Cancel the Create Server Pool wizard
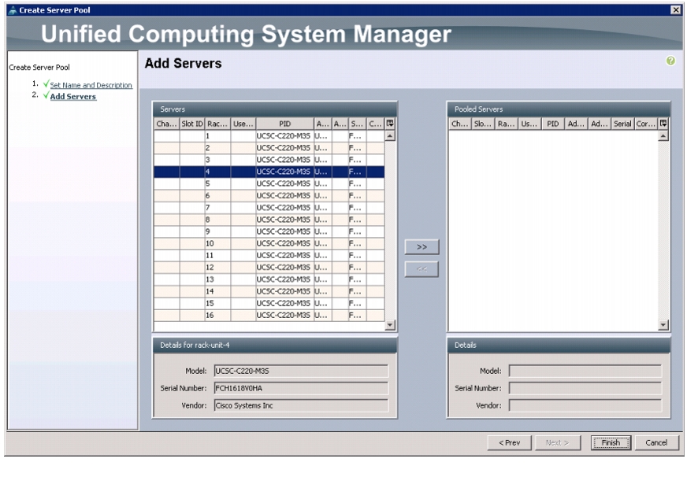The width and height of the screenshot is (687, 477). [656, 442]
